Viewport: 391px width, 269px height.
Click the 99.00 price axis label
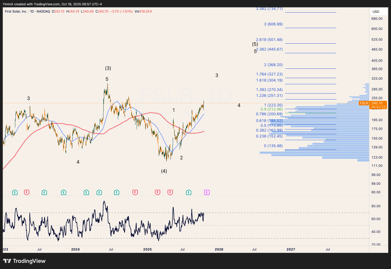coord(376,175)
